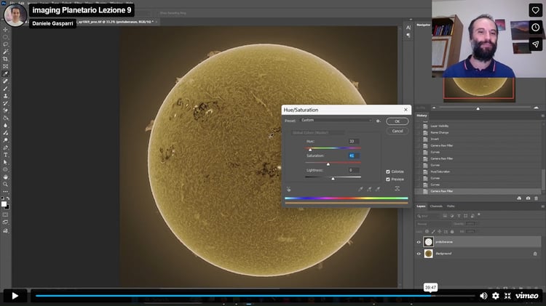Open Daniele Gasparri author link
546x306 pixels.
(x=52, y=23)
